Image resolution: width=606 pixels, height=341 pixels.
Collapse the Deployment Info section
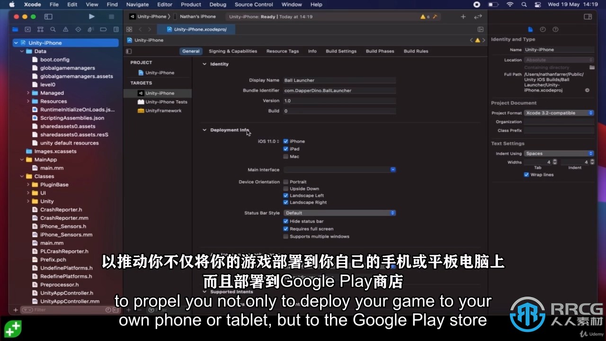[205, 130]
